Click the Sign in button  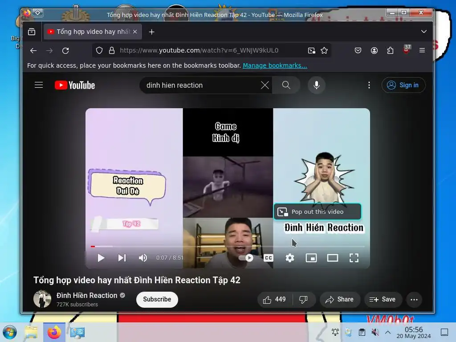[403, 85]
